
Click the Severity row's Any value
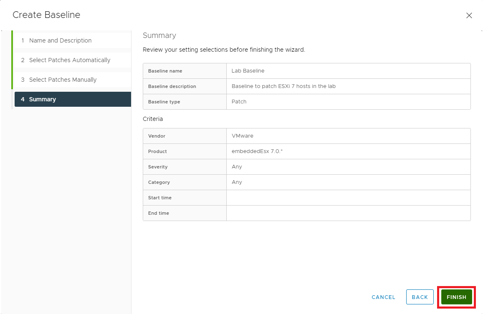click(x=237, y=167)
